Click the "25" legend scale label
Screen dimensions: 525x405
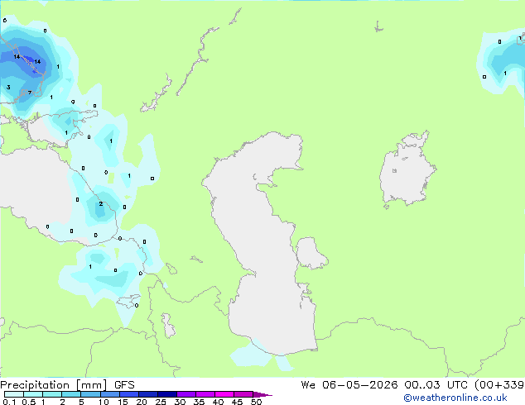tap(161, 402)
